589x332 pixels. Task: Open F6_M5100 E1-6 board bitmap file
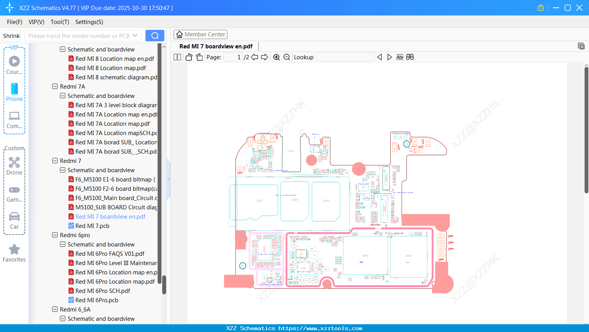point(116,180)
